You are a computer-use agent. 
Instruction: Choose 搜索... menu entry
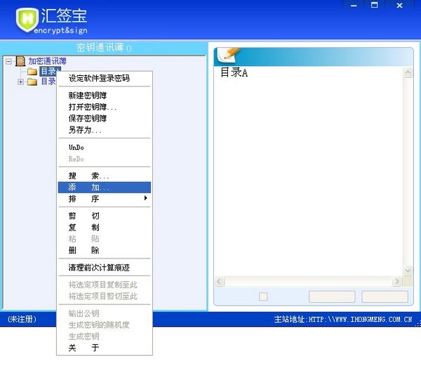click(105, 176)
